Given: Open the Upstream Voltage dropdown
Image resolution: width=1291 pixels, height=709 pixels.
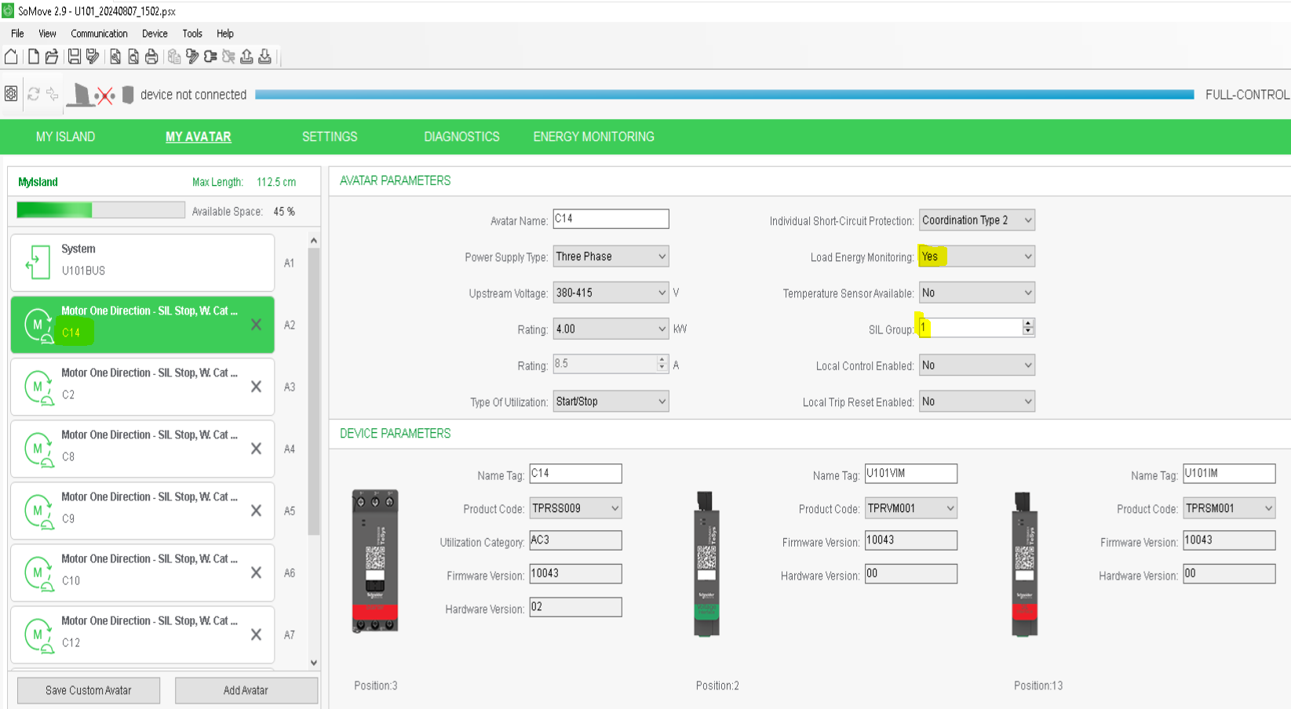Looking at the screenshot, I should pyautogui.click(x=611, y=293).
